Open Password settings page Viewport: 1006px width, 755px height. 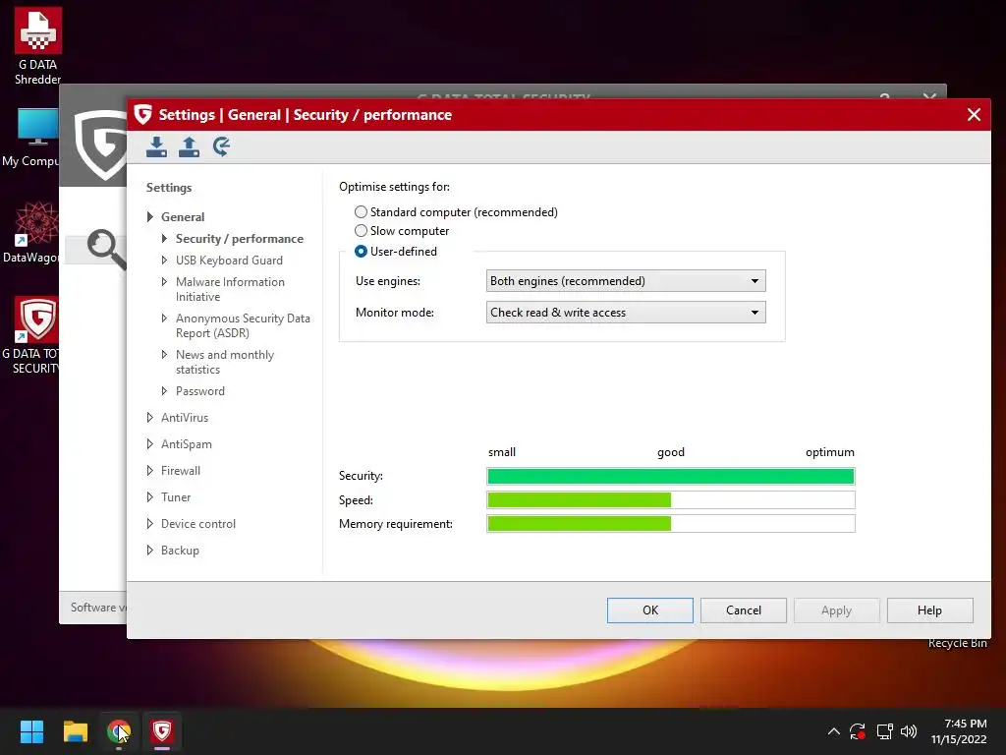tap(200, 391)
